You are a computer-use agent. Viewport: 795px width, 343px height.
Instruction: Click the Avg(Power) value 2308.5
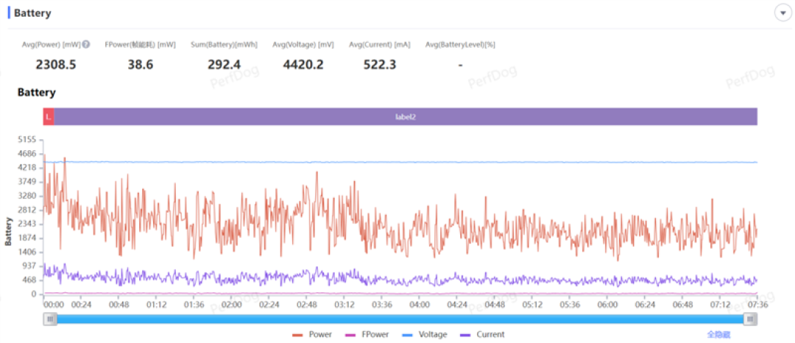point(56,64)
